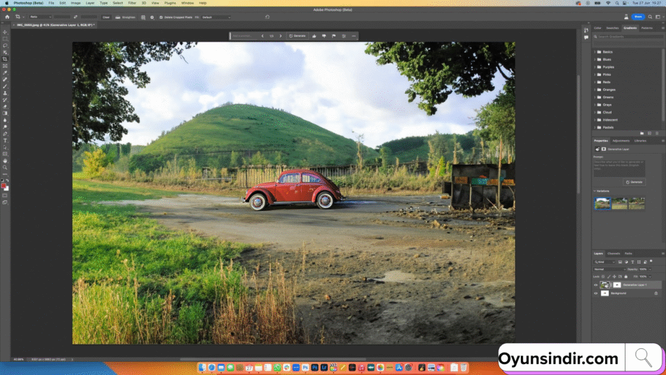Hide the Background layer visibility eye
The height and width of the screenshot is (375, 666).
coord(595,293)
